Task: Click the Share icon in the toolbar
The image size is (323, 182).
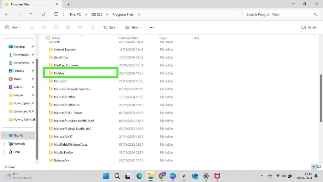Action: pos(80,27)
